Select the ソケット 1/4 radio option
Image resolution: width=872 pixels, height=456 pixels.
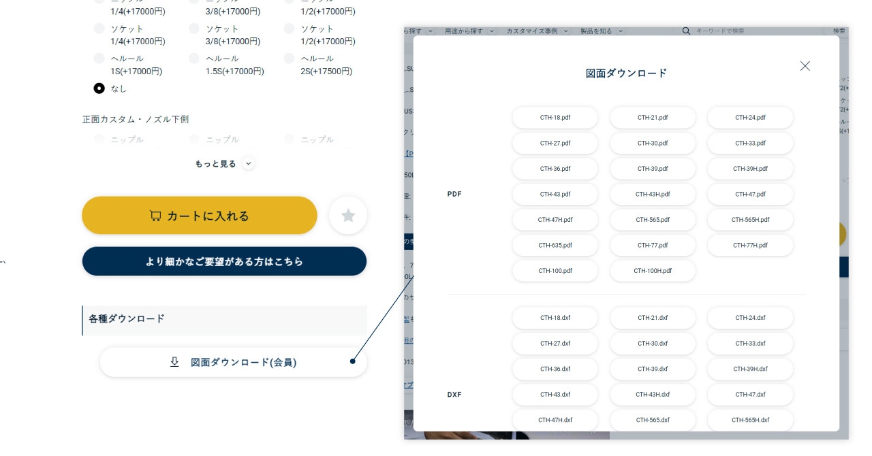pos(99,29)
